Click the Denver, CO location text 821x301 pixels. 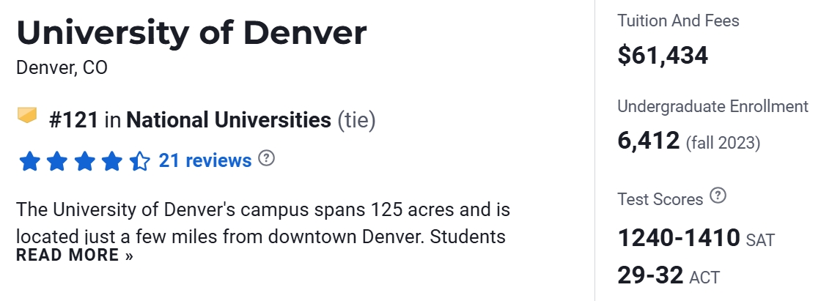pos(62,68)
